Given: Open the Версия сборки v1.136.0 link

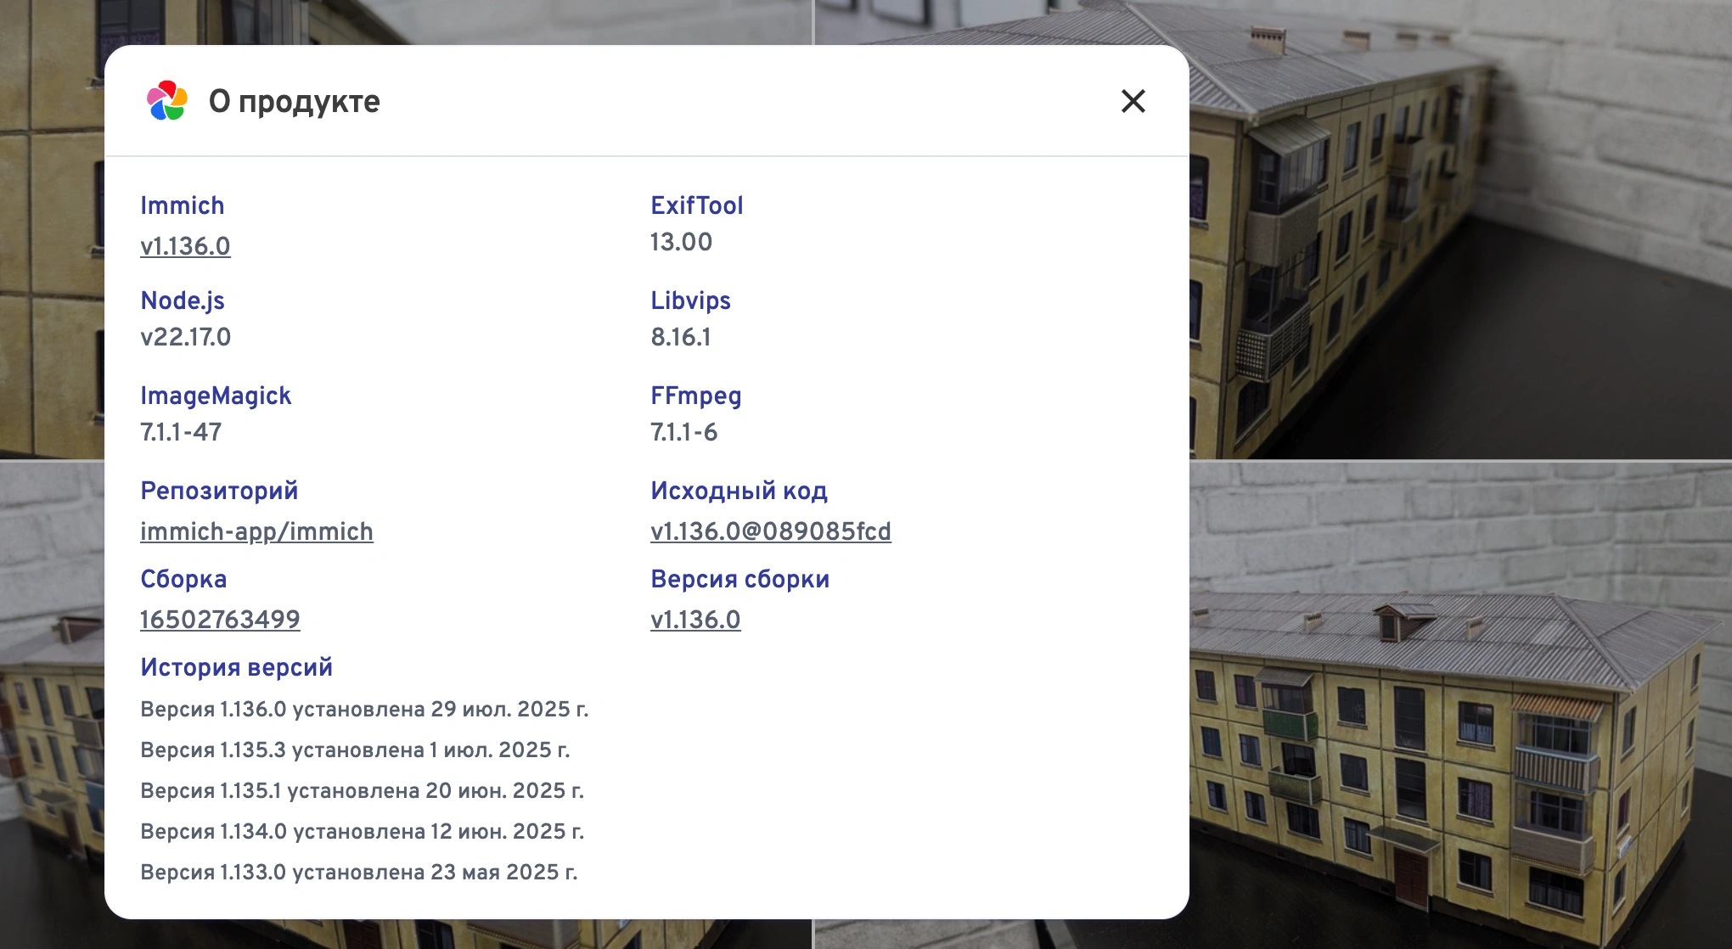Looking at the screenshot, I should 695,620.
